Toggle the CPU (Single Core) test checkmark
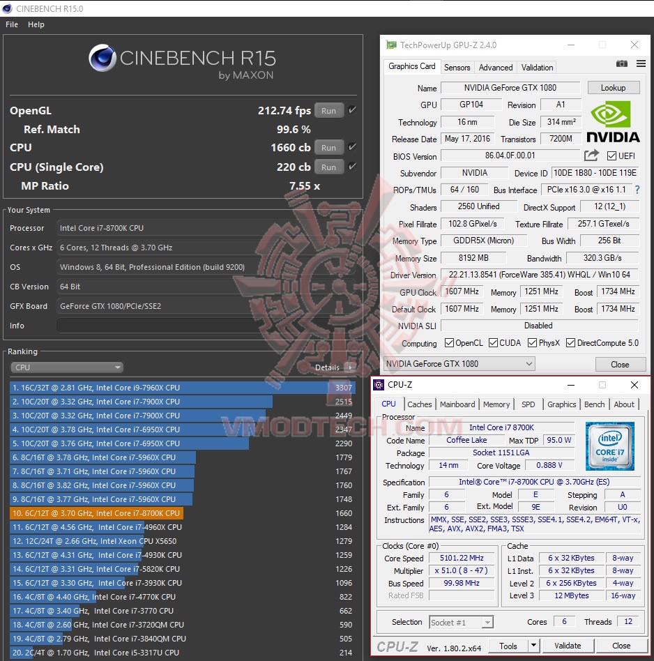 coord(352,167)
